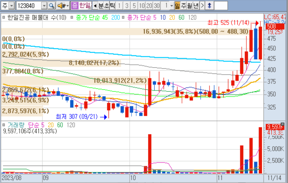Toggle the 종가 단순 45 200 indicator square

click(x=72, y=17)
